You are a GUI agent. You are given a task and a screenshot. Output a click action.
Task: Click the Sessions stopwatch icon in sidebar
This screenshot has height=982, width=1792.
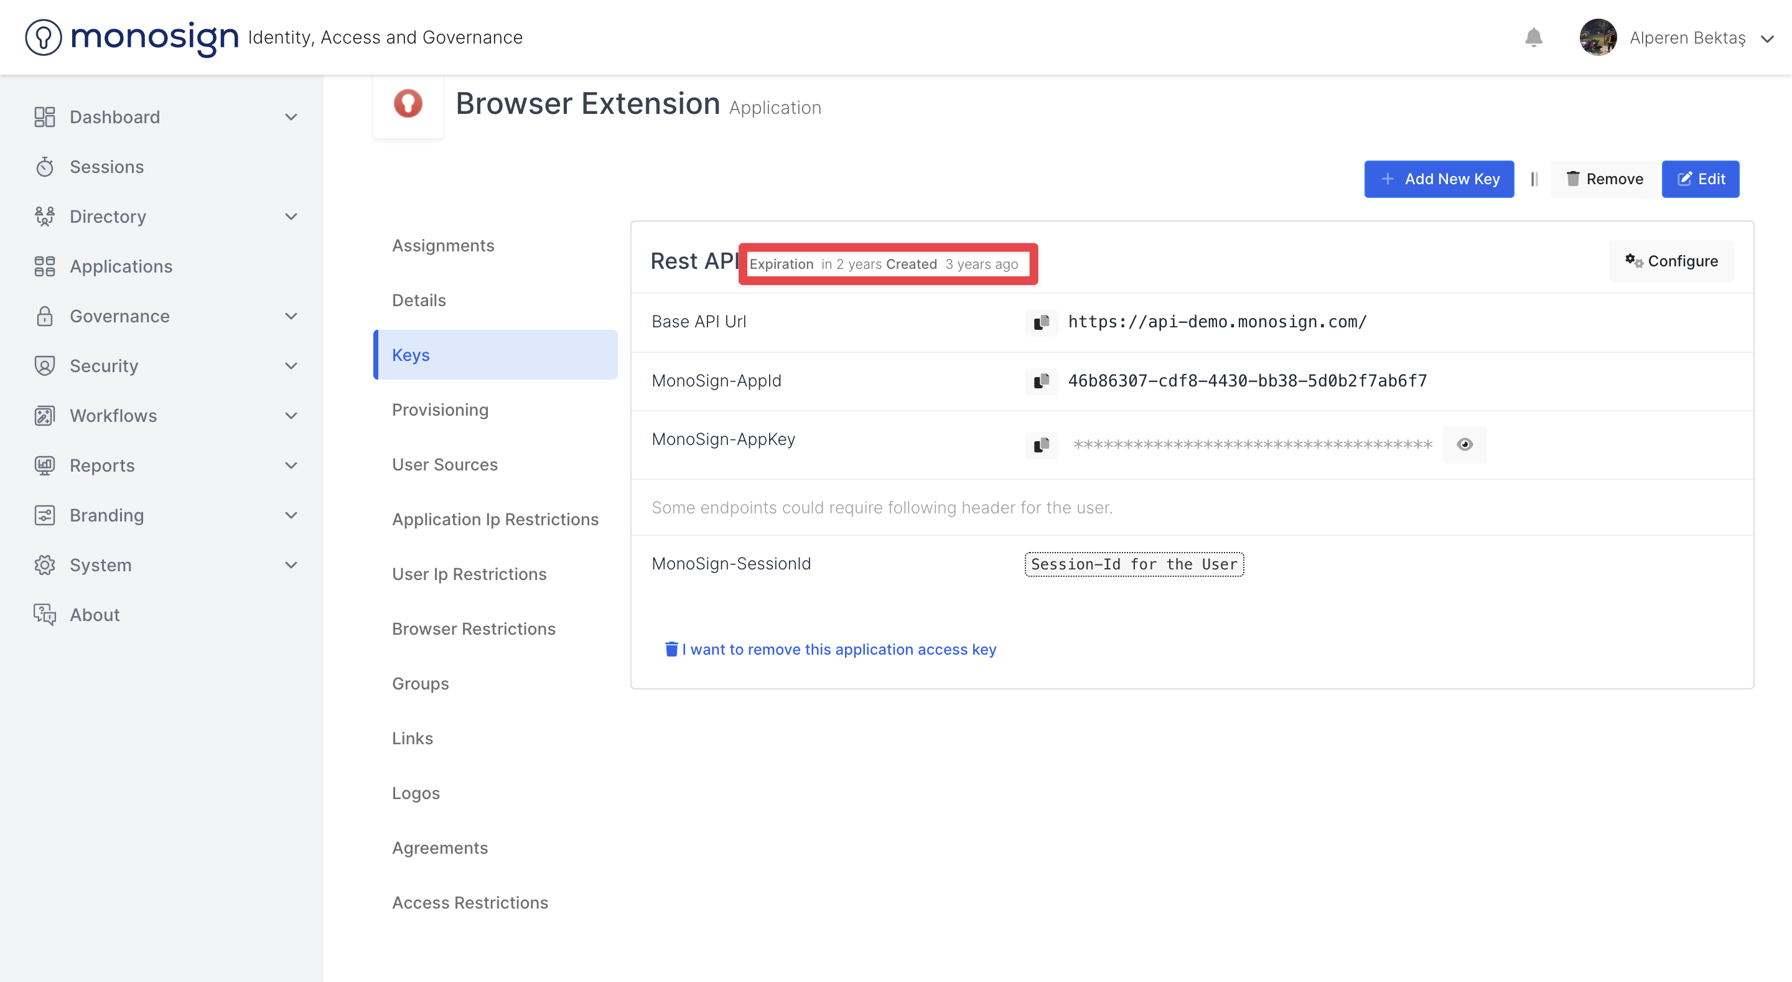45,167
